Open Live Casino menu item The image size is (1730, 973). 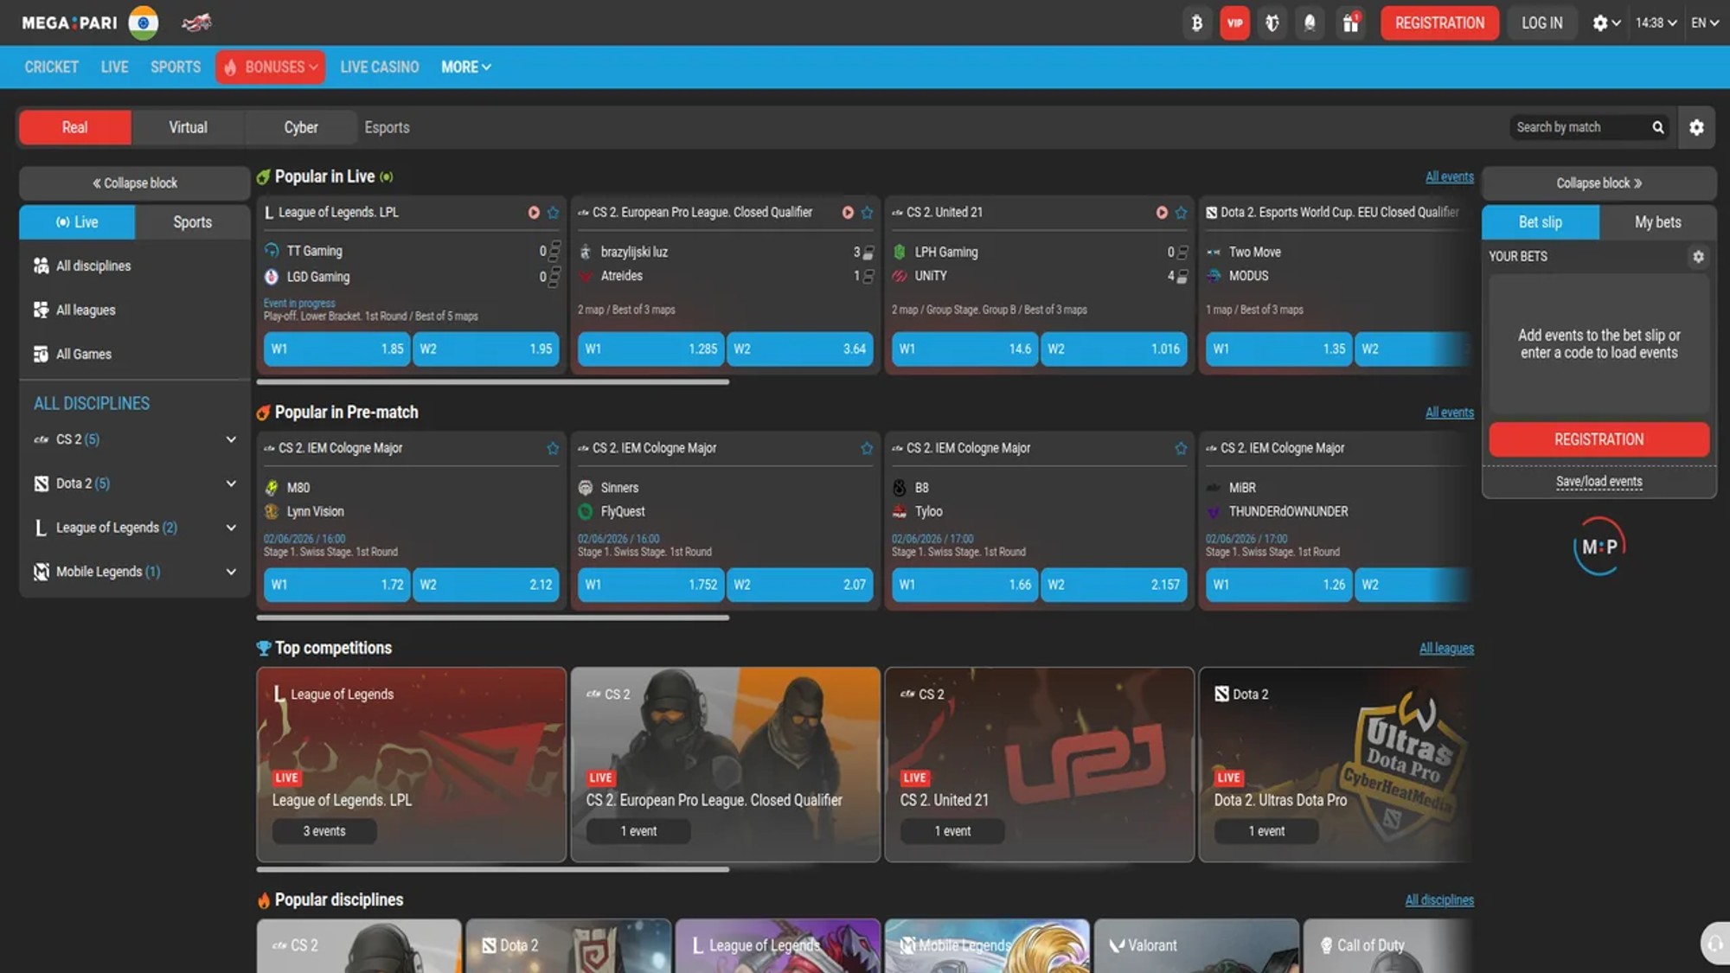pos(380,67)
